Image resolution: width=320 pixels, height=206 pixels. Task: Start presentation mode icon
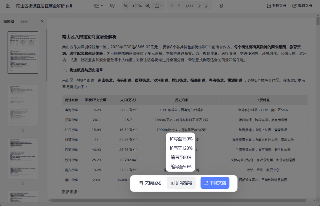[x=221, y=6]
